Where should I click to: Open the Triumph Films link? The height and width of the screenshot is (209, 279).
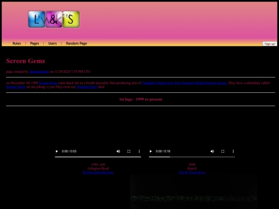(87, 87)
